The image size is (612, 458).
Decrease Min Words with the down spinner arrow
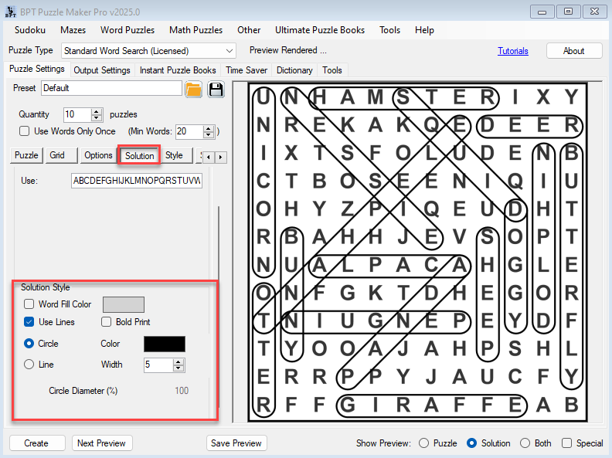(209, 134)
